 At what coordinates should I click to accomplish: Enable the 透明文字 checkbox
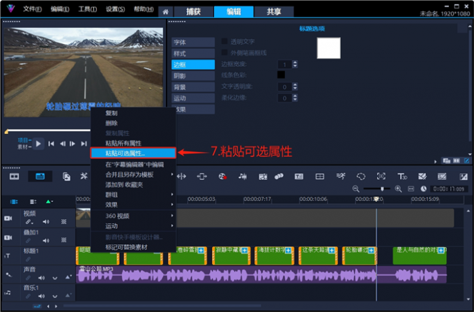[224, 41]
